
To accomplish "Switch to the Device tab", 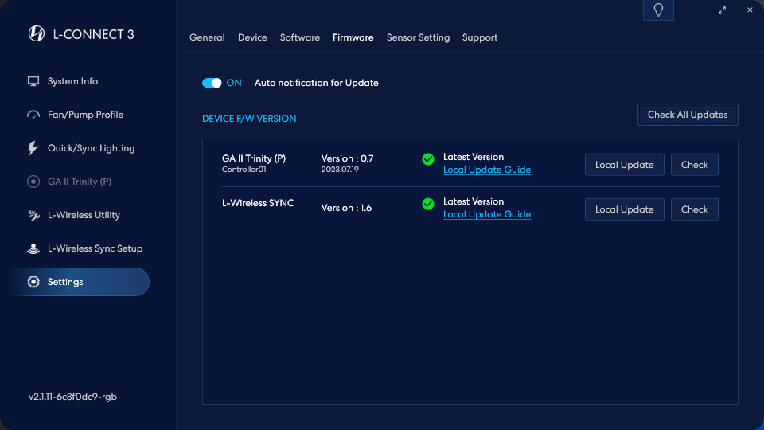I will point(252,37).
